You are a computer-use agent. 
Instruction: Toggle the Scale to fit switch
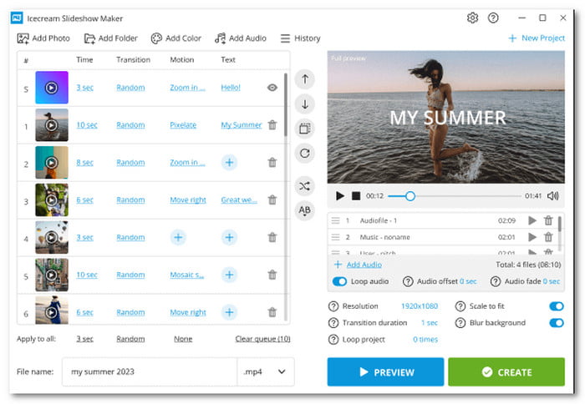[557, 306]
